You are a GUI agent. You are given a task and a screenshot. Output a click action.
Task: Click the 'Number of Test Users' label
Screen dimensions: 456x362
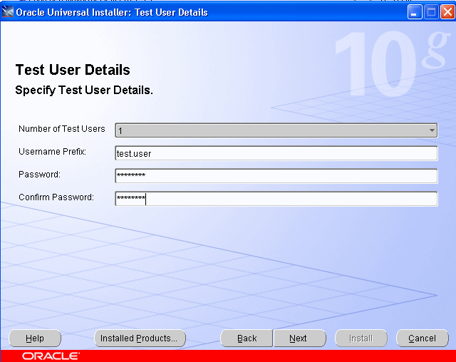(62, 128)
